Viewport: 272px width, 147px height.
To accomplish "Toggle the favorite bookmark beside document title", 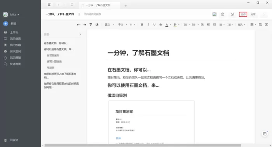I will 79,14.
